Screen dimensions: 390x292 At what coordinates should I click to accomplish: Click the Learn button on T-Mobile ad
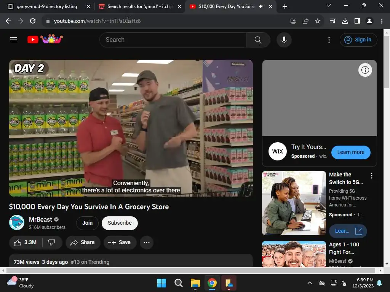[x=348, y=231]
